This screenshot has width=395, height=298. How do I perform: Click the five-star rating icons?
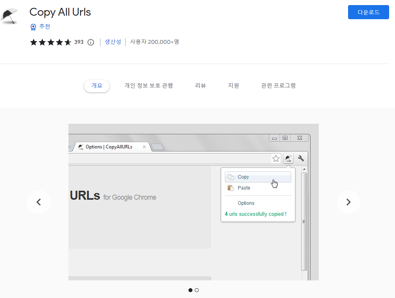(50, 42)
